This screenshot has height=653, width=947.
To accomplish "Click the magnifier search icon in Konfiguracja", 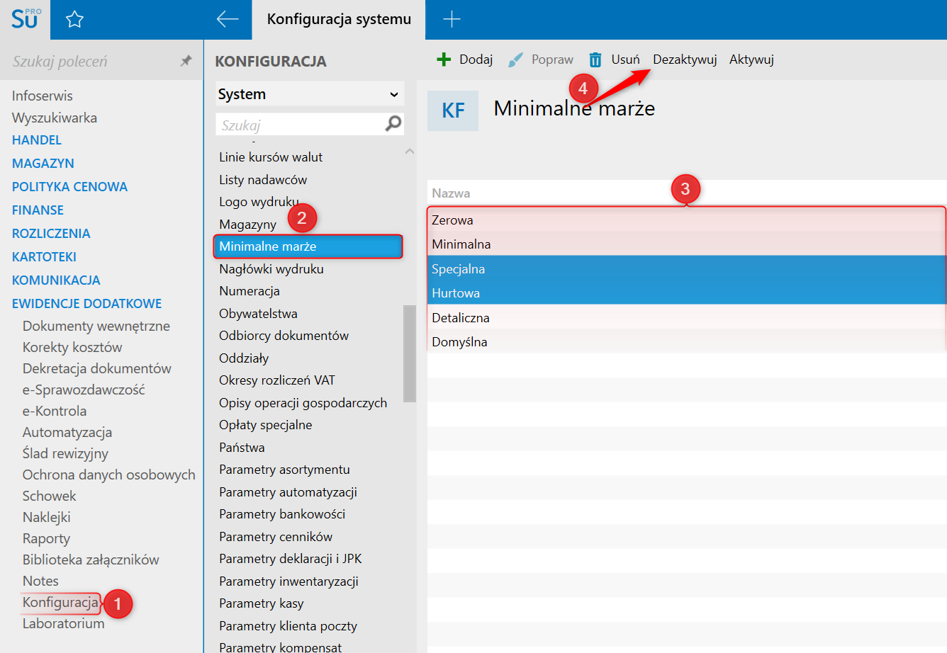I will tap(393, 125).
